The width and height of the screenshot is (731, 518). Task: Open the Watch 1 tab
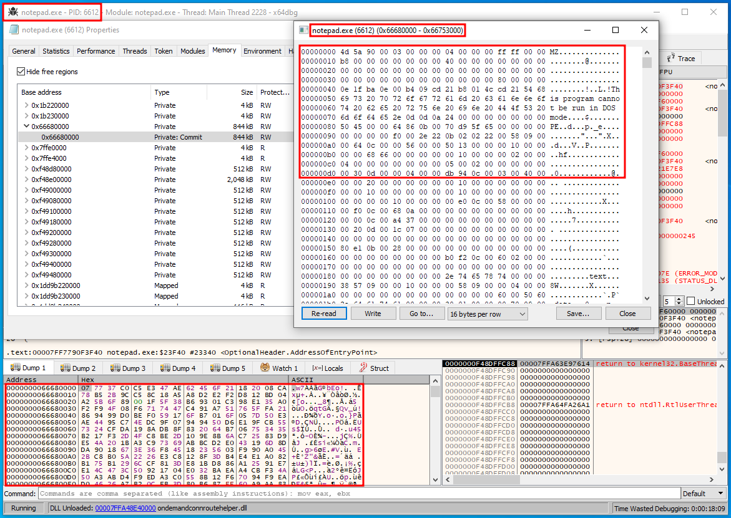tap(279, 368)
